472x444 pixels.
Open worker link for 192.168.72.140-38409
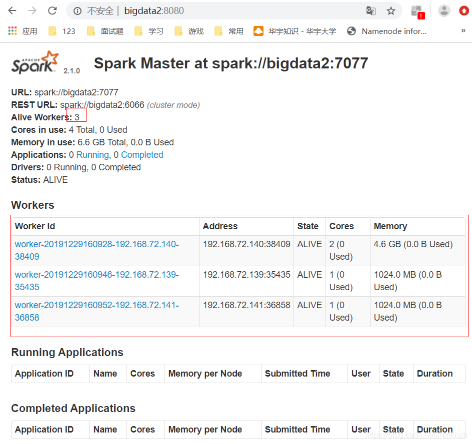[97, 250]
